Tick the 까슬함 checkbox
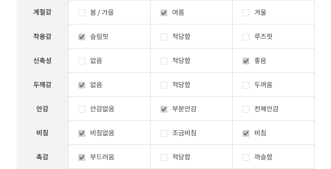Screen dimensions: 331x169 click(x=246, y=157)
